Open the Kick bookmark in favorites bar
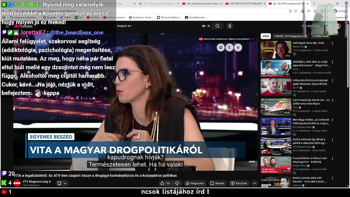The image size is (350, 197). point(79,18)
